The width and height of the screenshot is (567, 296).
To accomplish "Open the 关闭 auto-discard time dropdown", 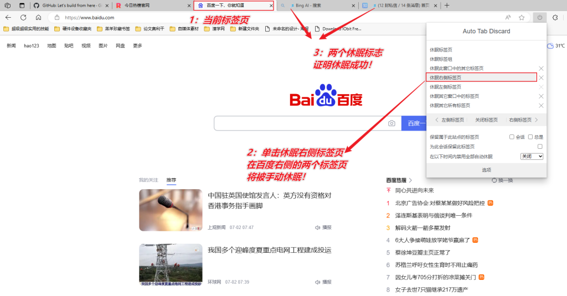I will point(532,157).
